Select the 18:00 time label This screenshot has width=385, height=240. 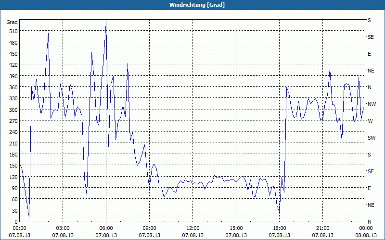click(280, 228)
